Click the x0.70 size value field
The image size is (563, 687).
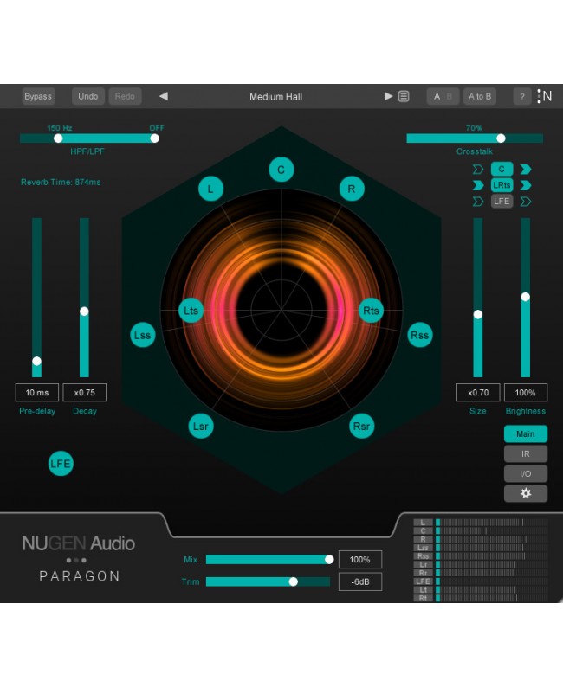pyautogui.click(x=478, y=393)
